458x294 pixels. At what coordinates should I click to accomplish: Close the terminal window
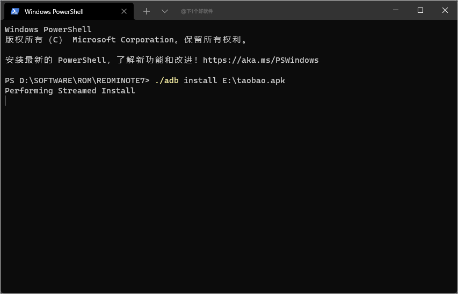coord(445,10)
